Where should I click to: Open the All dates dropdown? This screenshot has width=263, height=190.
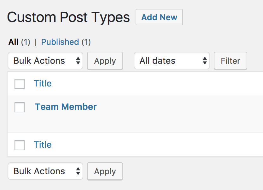pos(172,61)
